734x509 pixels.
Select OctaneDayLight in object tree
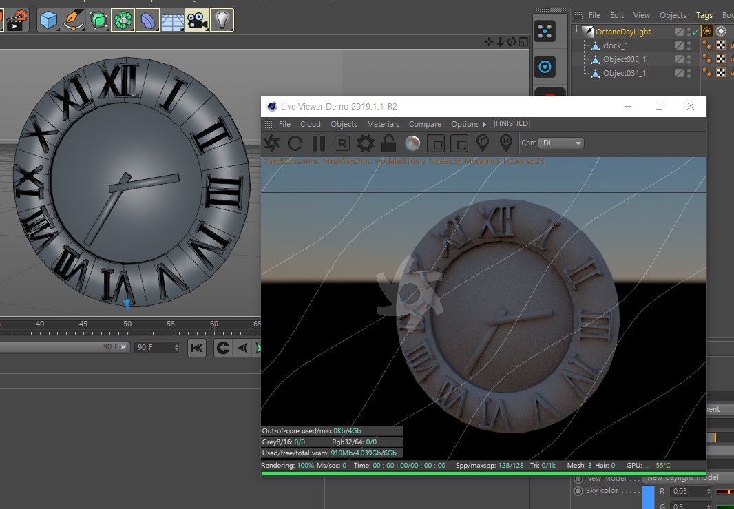[623, 32]
